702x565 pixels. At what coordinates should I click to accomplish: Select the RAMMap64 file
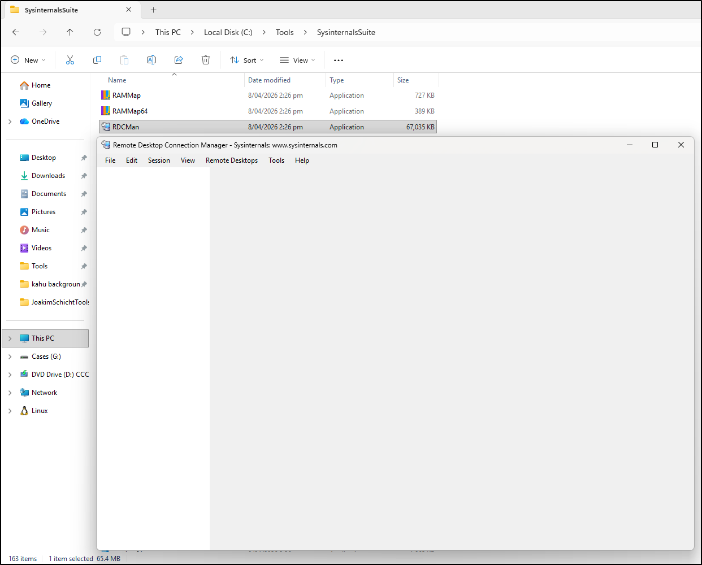[x=268, y=111]
